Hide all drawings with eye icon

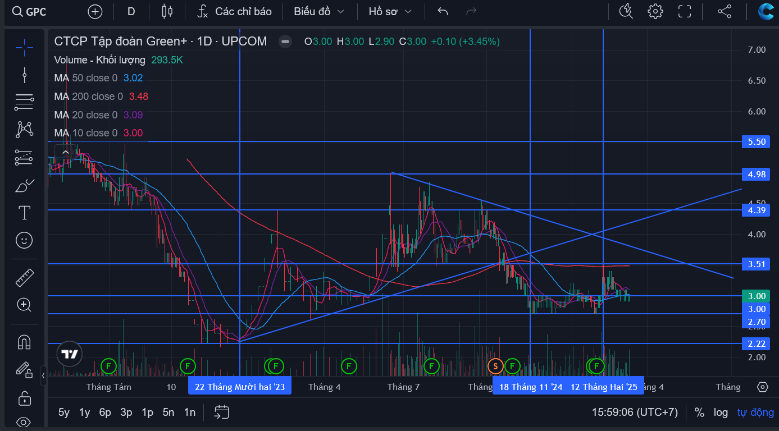pos(24,422)
